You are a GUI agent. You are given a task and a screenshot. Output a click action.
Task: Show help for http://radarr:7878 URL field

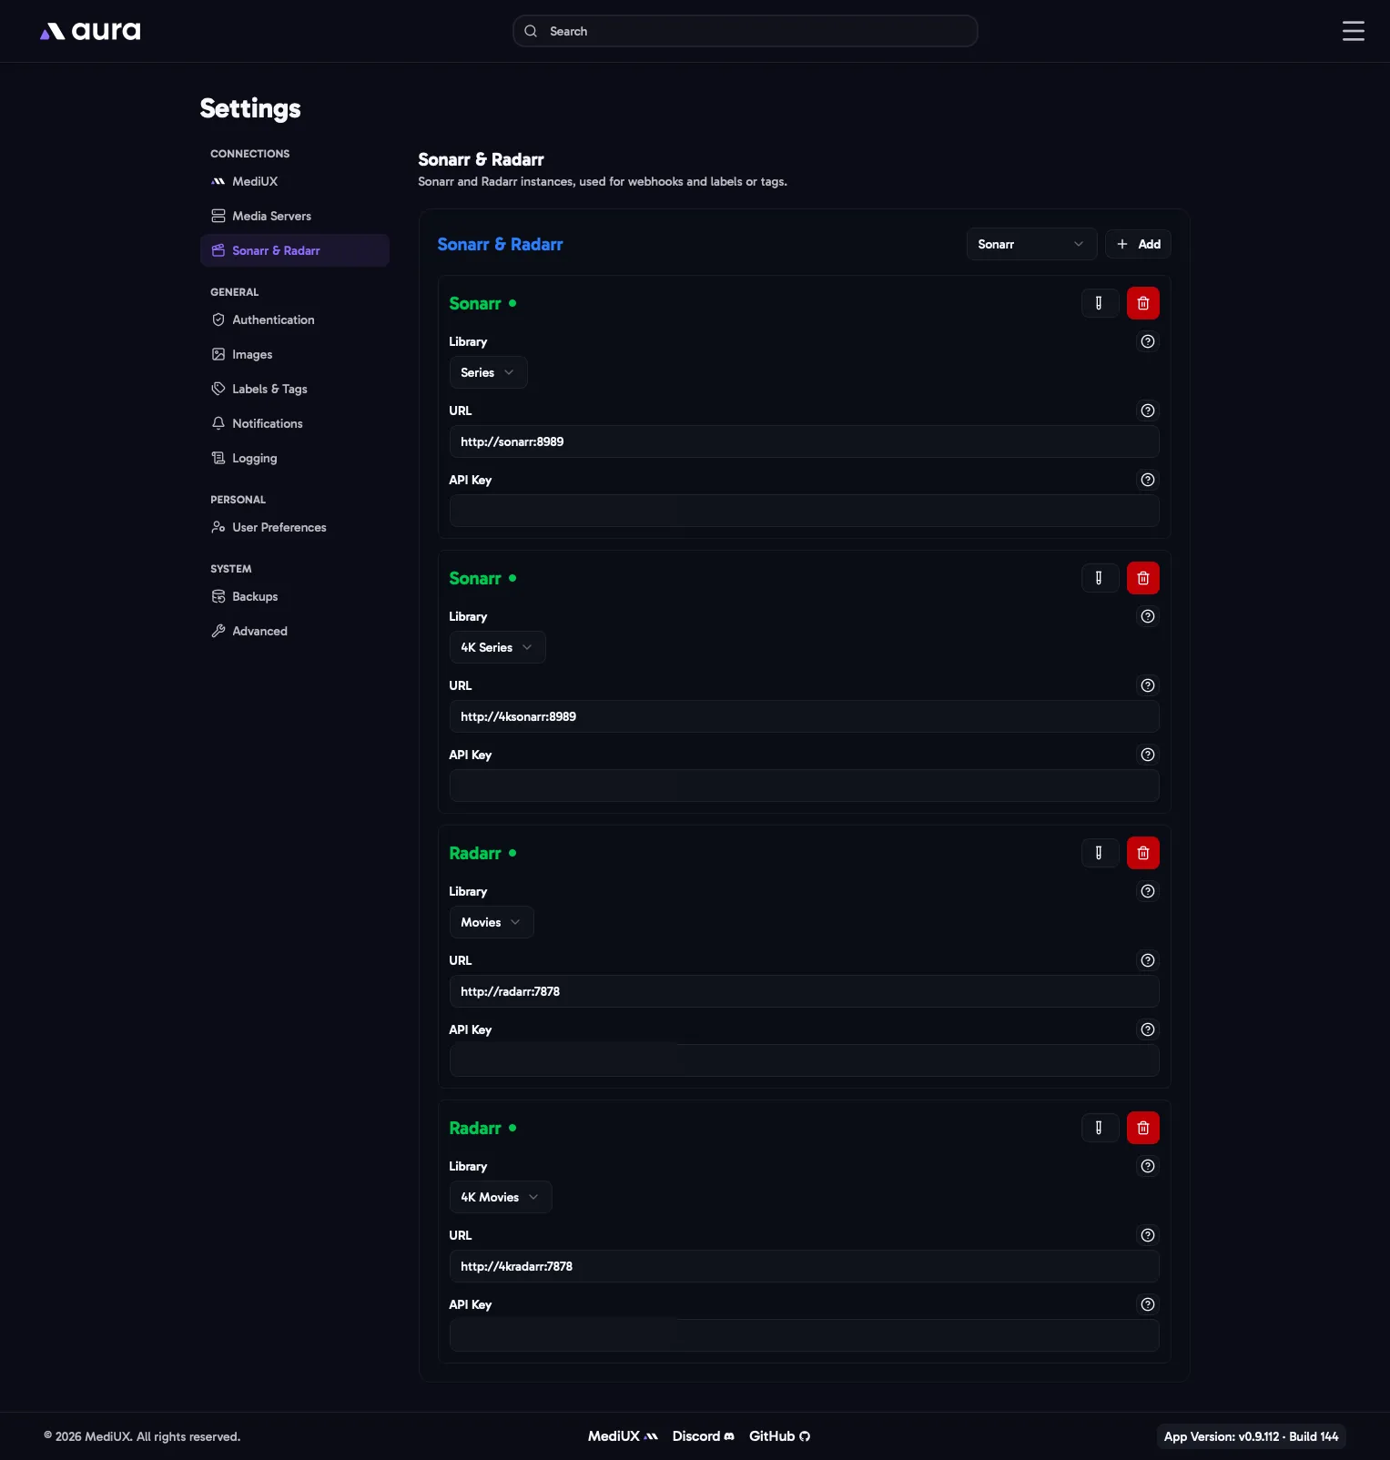point(1148,960)
